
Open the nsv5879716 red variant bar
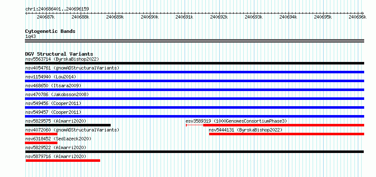pos(63,161)
